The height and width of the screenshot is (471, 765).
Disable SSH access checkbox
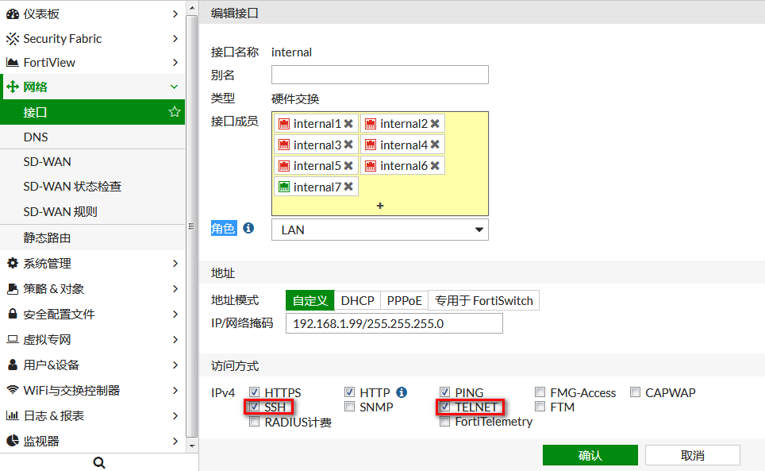pos(255,407)
